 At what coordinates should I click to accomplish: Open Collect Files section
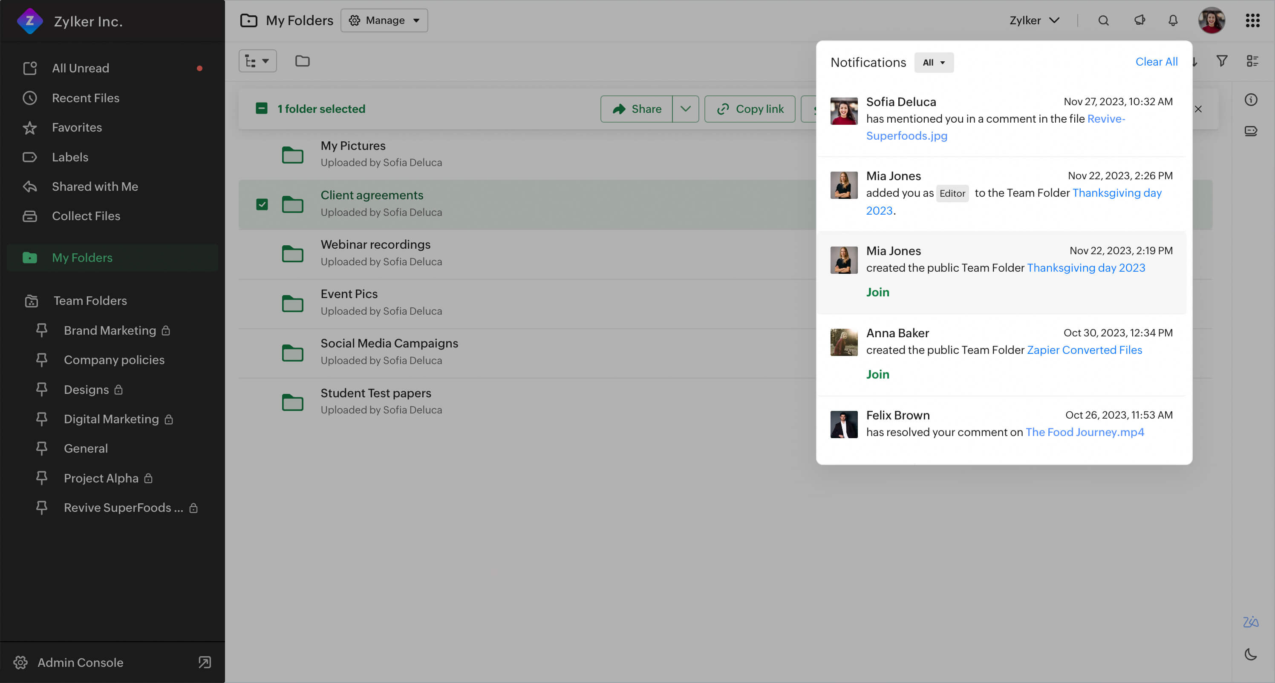point(85,215)
